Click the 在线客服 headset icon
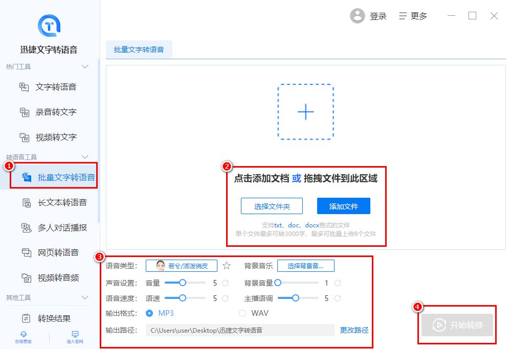Screen dimensions: 511x349 click(24, 334)
